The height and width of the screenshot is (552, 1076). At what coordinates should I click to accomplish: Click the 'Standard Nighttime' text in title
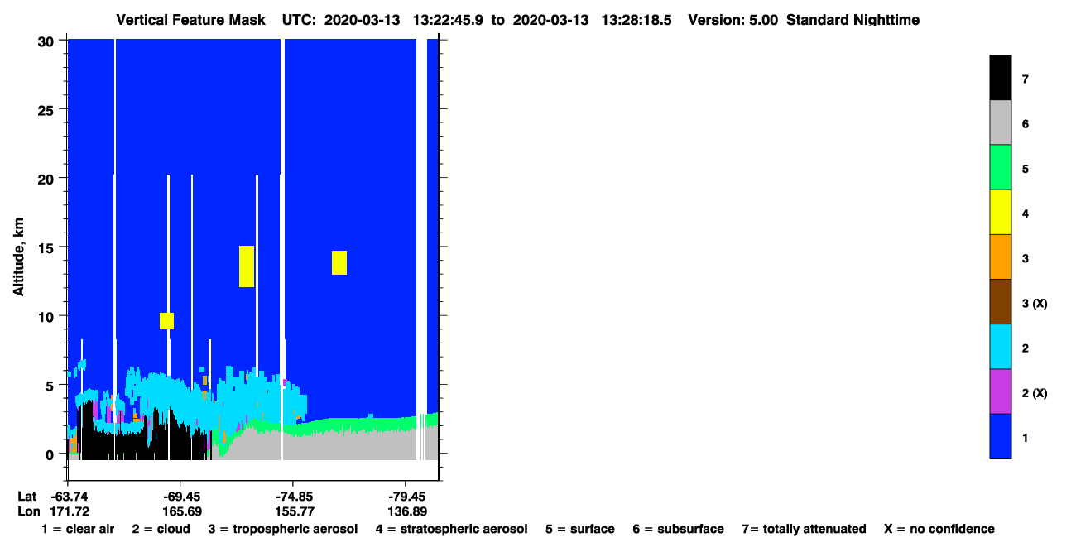(x=853, y=20)
